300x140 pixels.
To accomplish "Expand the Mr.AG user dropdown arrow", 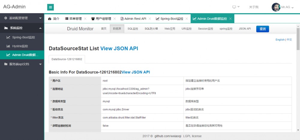I will pyautogui.click(x=292, y=8).
